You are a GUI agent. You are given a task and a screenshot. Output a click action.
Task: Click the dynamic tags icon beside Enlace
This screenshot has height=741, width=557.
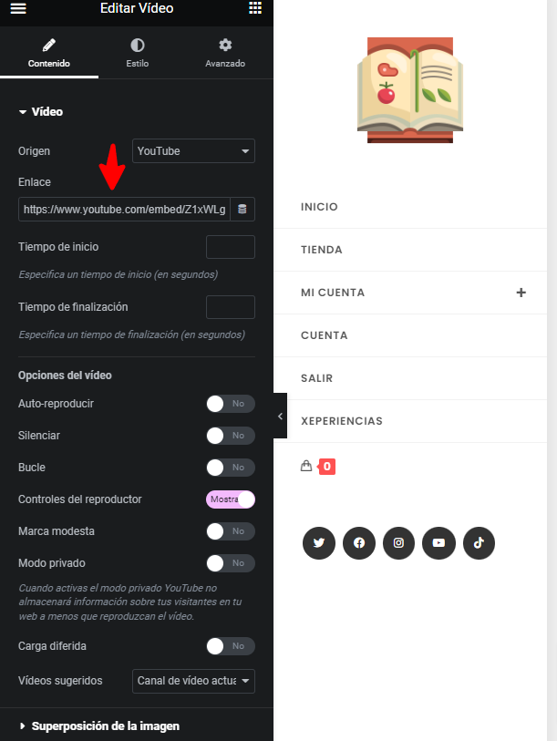pyautogui.click(x=242, y=209)
